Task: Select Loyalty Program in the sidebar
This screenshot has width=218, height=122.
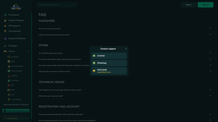Action: (x=16, y=20)
